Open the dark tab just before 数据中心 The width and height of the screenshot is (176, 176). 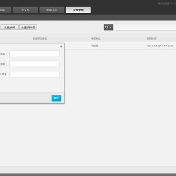(x=25, y=10)
